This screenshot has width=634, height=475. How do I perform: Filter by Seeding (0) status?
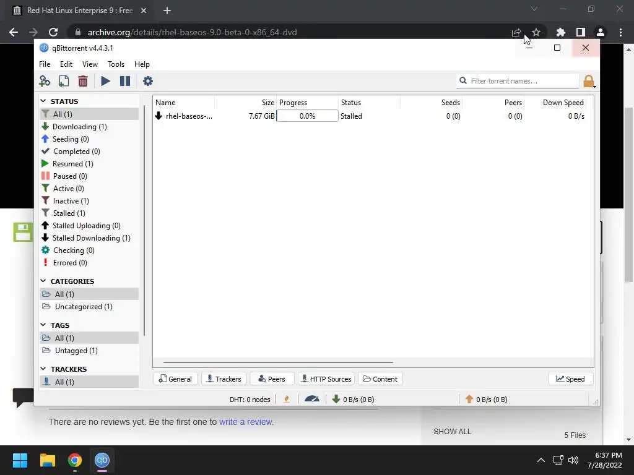tap(89, 139)
